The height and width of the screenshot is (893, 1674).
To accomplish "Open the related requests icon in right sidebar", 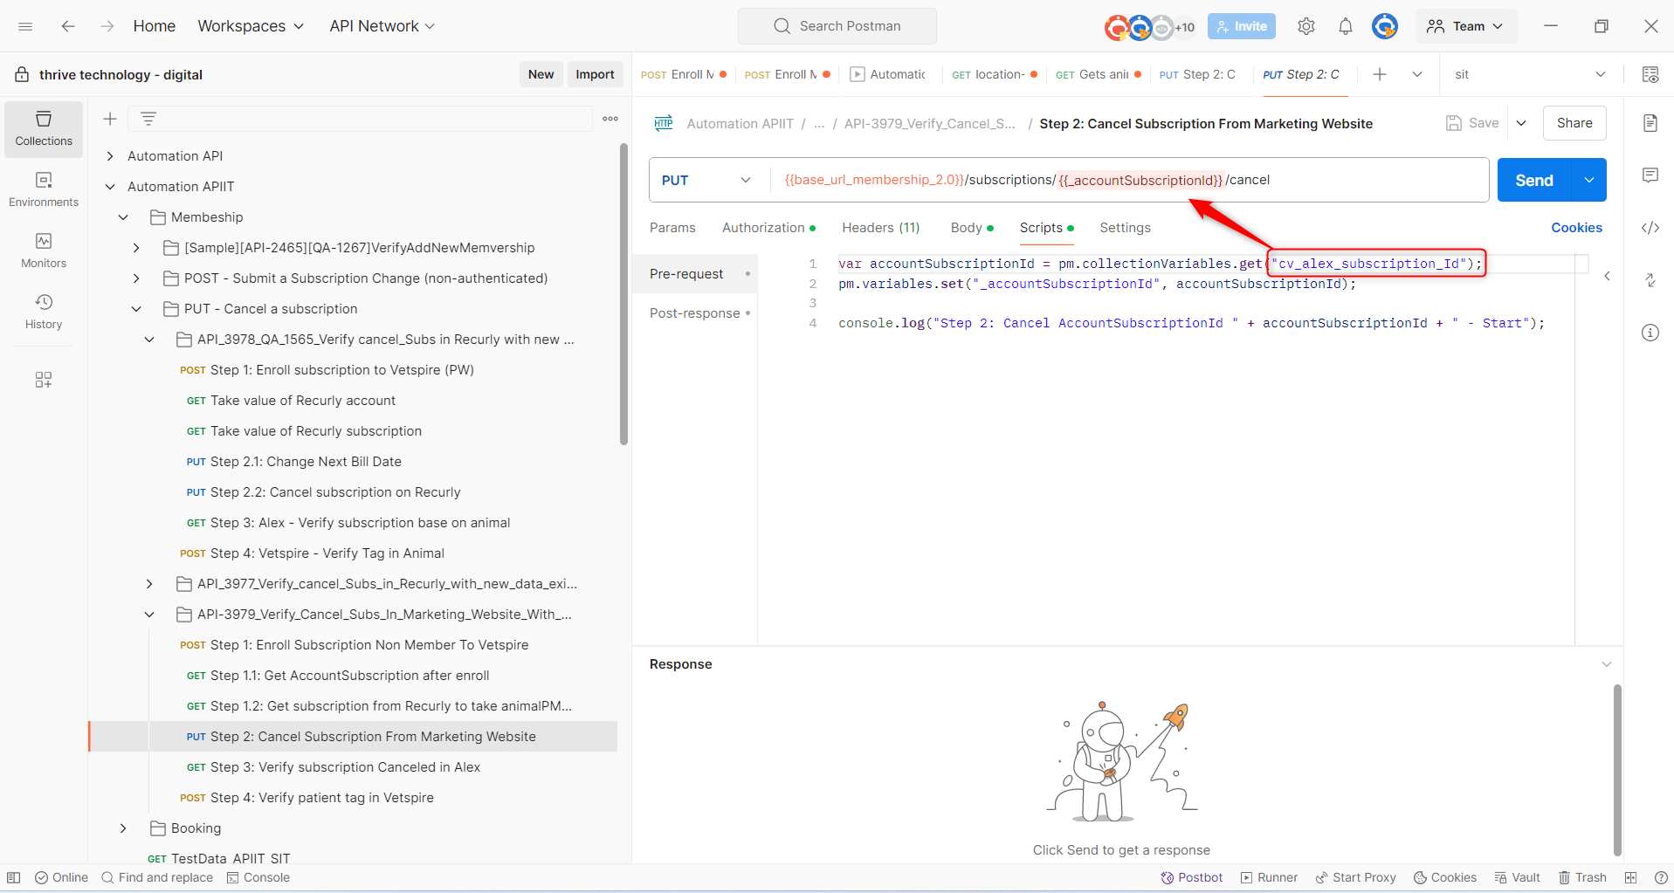I will click(1650, 280).
